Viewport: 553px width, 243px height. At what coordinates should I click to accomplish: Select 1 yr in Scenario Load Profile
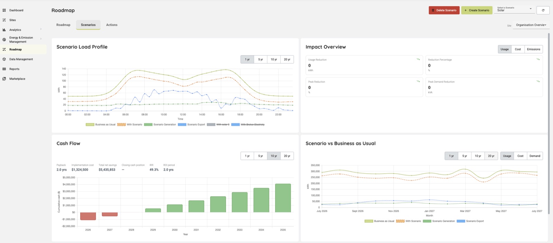(247, 59)
